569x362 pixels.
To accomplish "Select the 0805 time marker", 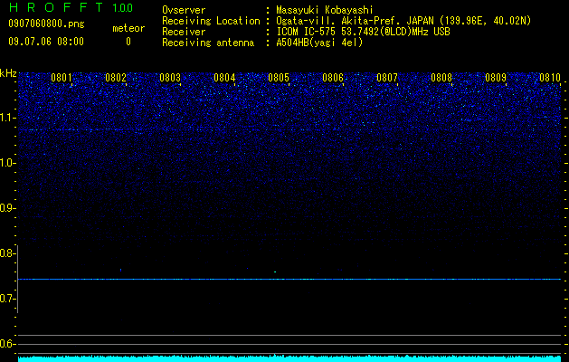I will tap(279, 78).
